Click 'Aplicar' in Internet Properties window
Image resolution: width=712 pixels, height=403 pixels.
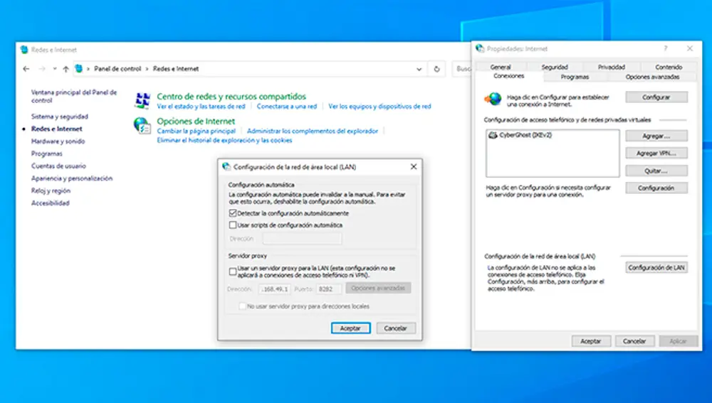tap(678, 341)
